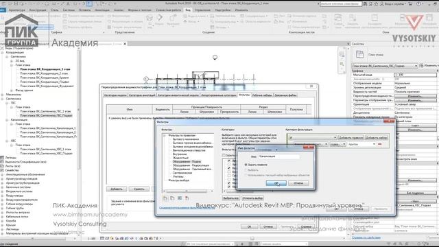Click the filter name input field
The height and width of the screenshot is (247, 439).
[x=278, y=157]
